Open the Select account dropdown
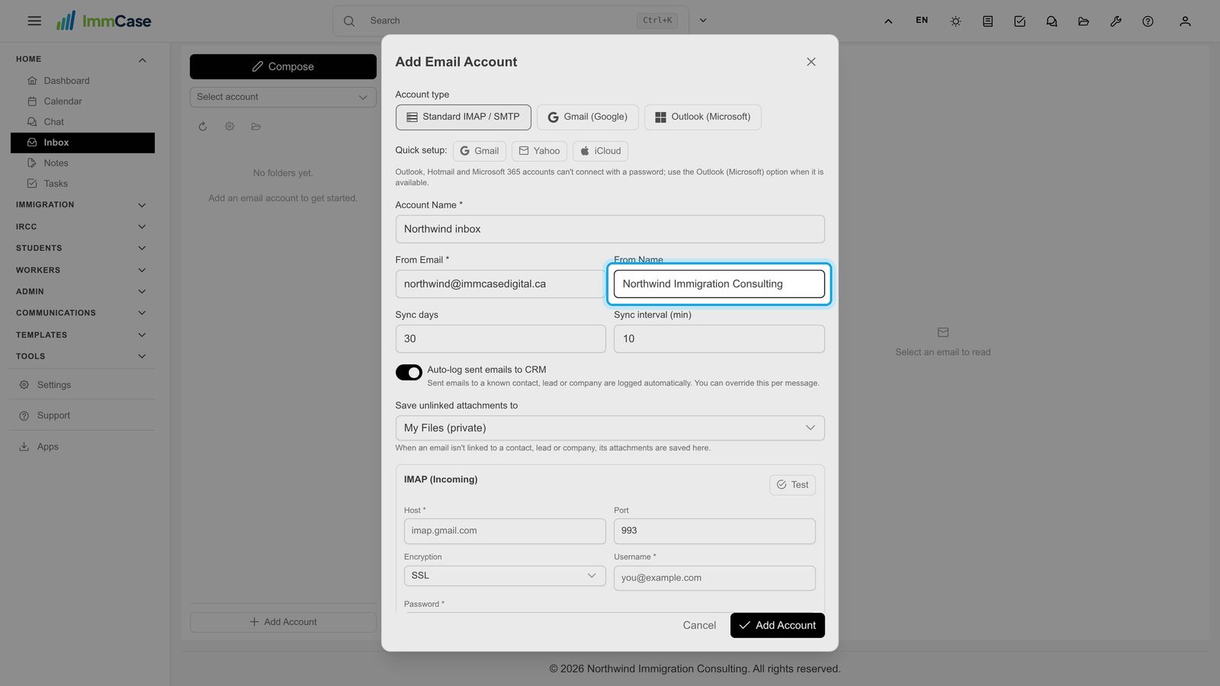 [283, 97]
